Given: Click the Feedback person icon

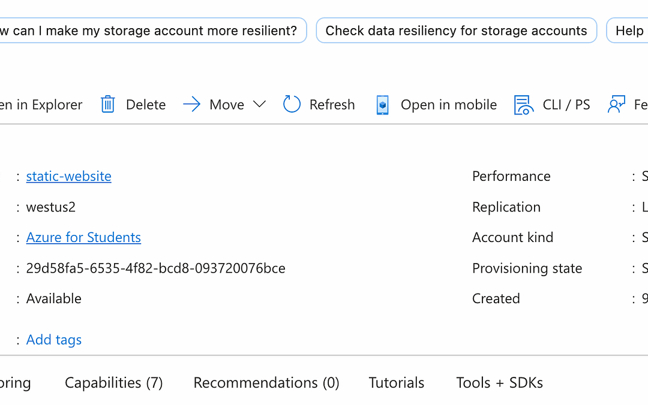Looking at the screenshot, I should tap(617, 105).
